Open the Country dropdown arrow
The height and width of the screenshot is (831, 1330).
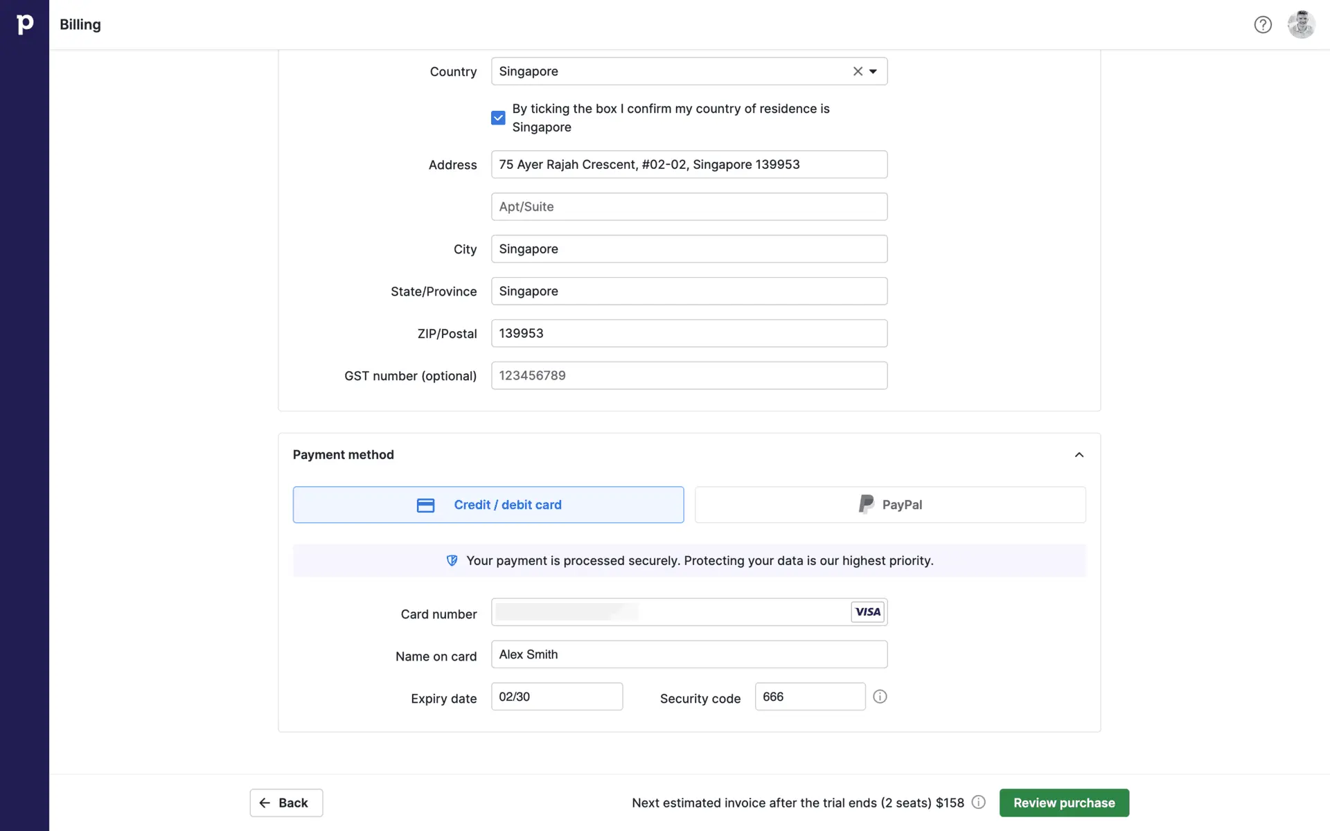pos(874,71)
